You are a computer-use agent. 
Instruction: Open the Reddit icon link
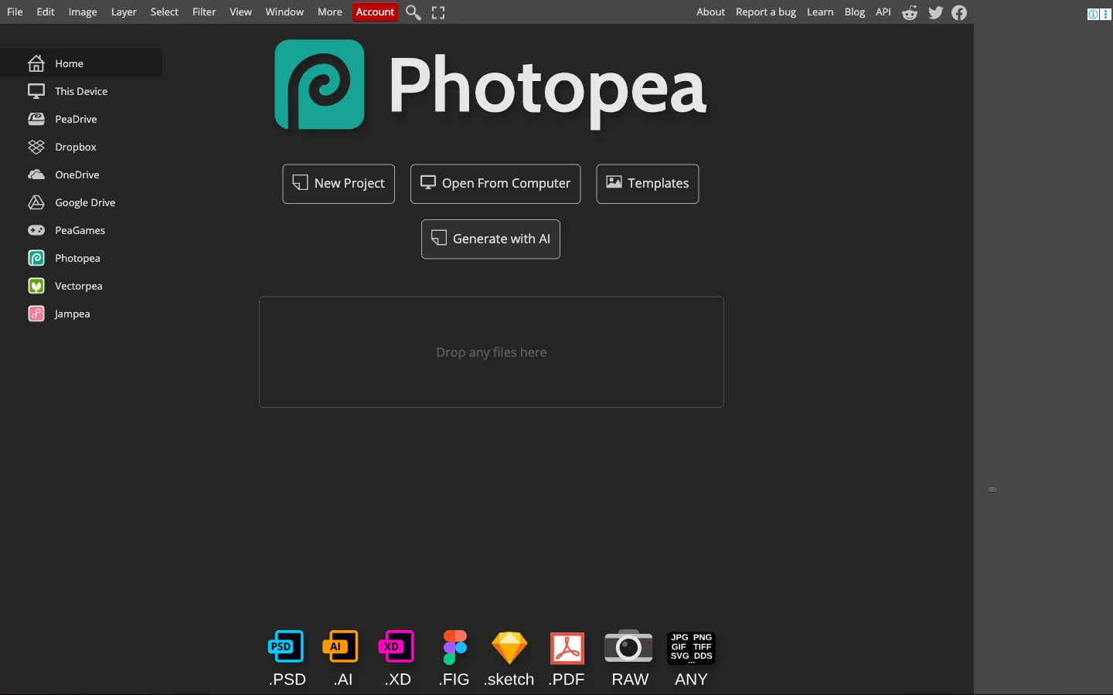click(910, 12)
